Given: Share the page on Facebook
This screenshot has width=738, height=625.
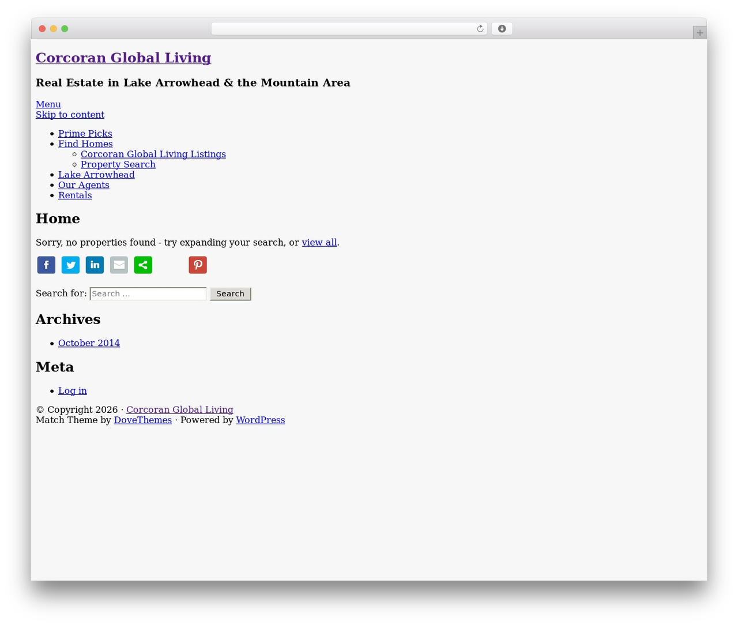Looking at the screenshot, I should 46,265.
